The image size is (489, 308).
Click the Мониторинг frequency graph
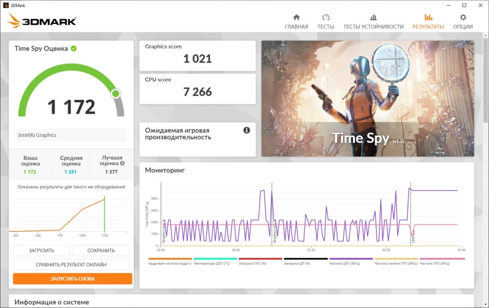click(x=311, y=214)
